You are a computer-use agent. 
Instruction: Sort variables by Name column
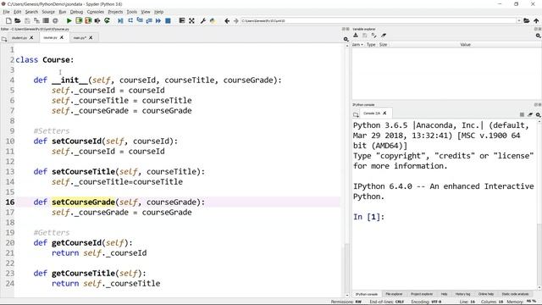pyautogui.click(x=357, y=45)
